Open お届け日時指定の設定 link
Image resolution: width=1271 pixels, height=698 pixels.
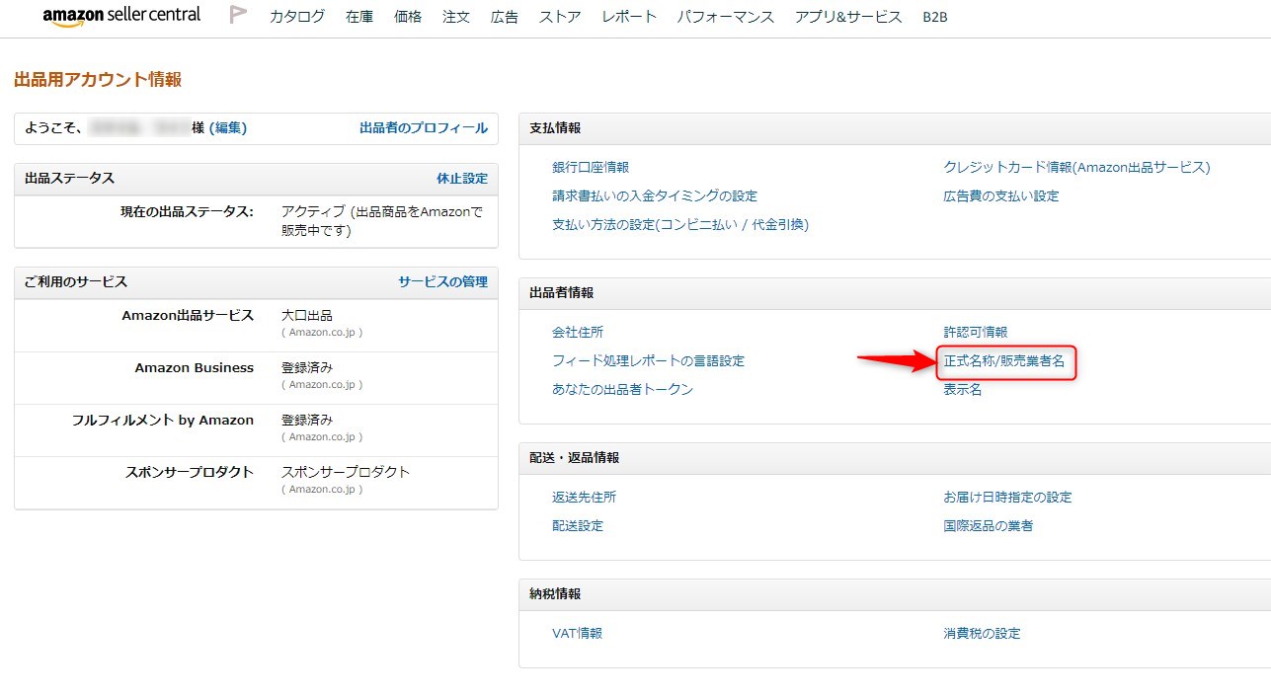[x=1007, y=497]
